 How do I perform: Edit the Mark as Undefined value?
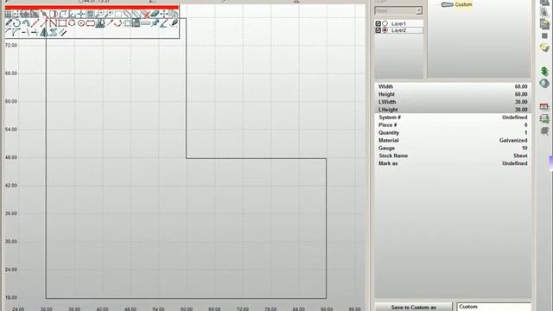515,163
